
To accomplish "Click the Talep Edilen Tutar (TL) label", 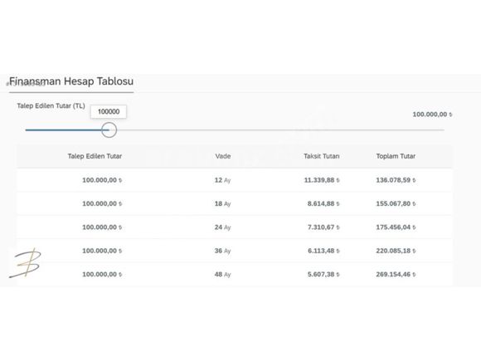I will click(51, 106).
